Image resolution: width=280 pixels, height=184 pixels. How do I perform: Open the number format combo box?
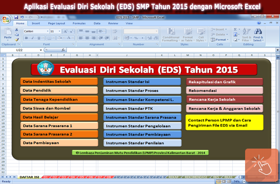click(141, 31)
